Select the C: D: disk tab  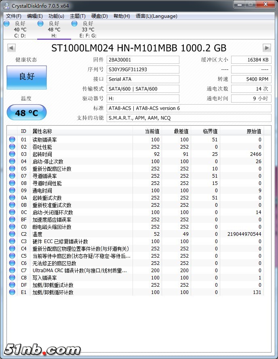pos(20,29)
